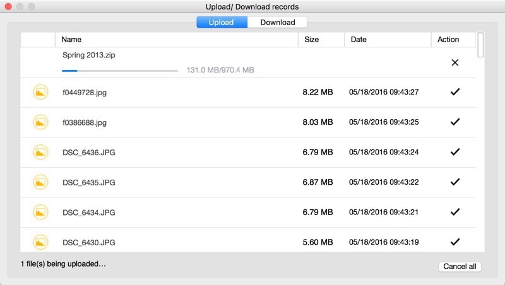Select file name Spring 2013.zip

tap(89, 55)
